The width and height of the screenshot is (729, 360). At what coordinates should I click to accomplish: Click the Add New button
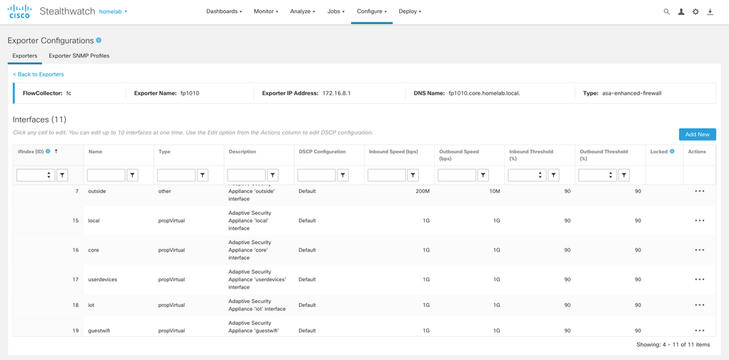(698, 134)
